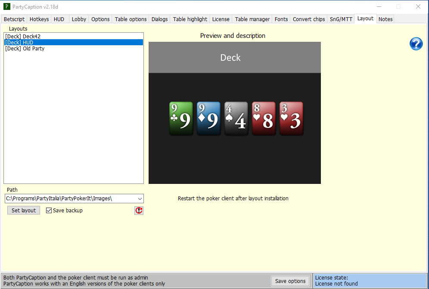The height and width of the screenshot is (289, 429).
Task: Select the [Deck] Deck42 layout
Action: point(74,37)
